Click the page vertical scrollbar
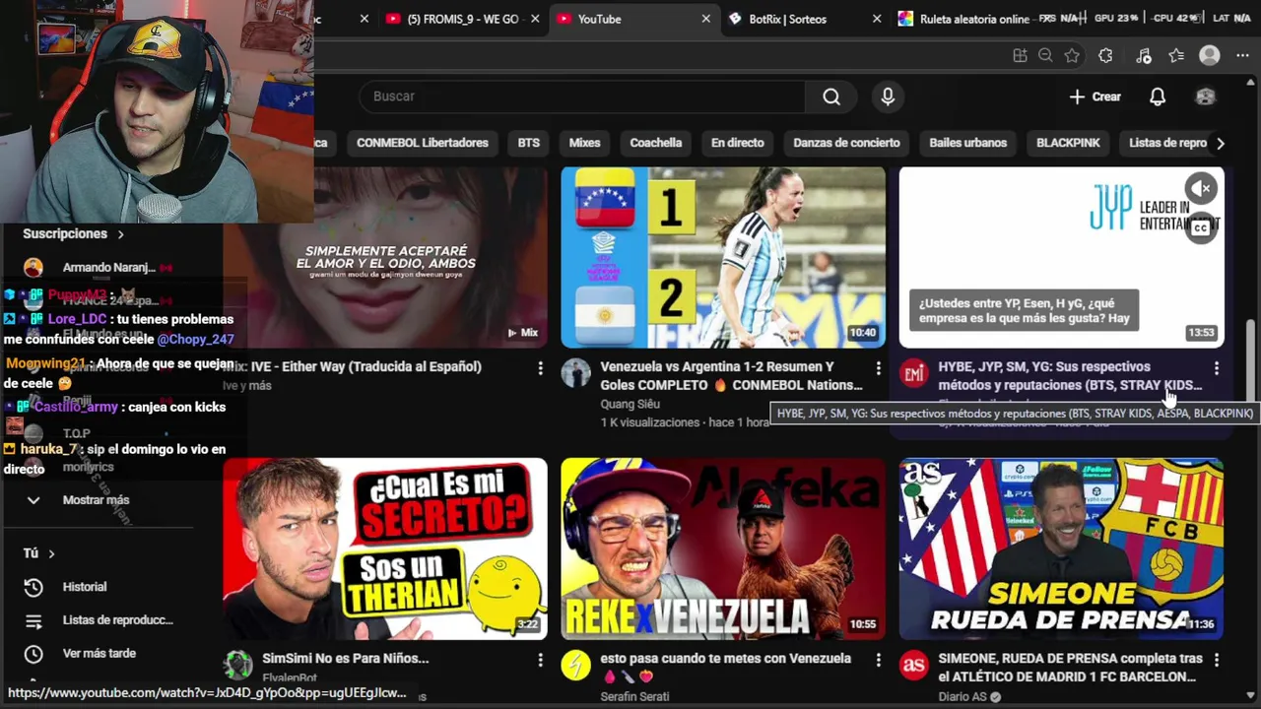The height and width of the screenshot is (709, 1261). point(1251,359)
